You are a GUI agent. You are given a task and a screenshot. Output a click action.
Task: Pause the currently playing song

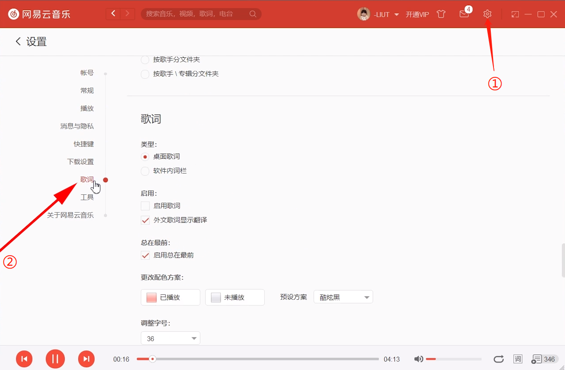pyautogui.click(x=55, y=359)
